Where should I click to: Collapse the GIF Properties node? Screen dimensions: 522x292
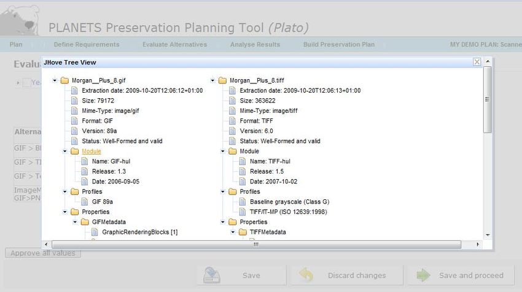(x=65, y=212)
